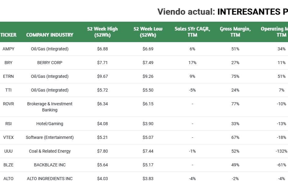Select the AMPY ticker
This screenshot has width=288, height=192.
point(9,49)
